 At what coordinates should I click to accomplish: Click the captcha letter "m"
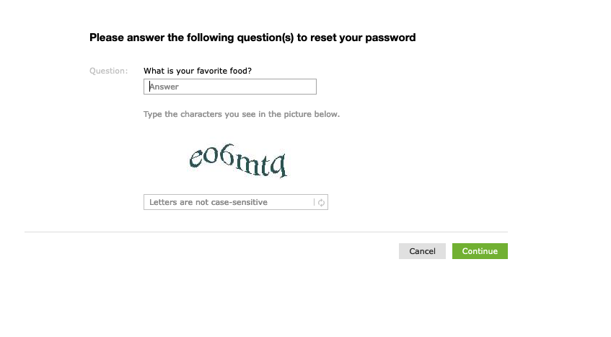(x=243, y=164)
